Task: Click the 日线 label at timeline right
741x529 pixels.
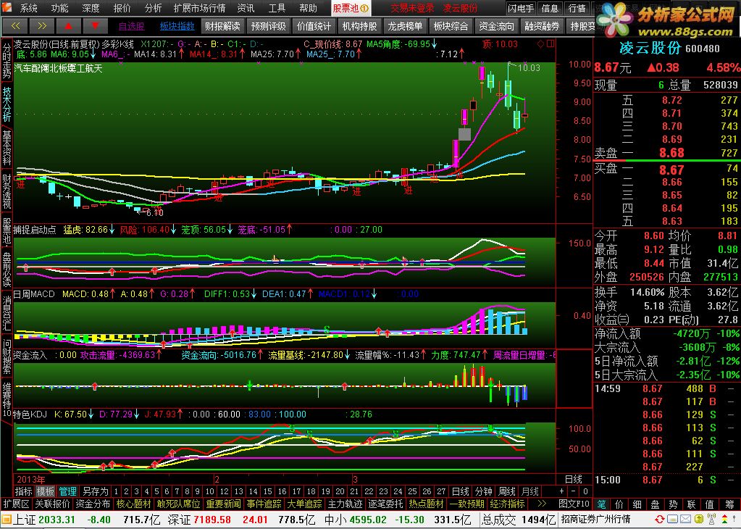Action: pyautogui.click(x=574, y=479)
